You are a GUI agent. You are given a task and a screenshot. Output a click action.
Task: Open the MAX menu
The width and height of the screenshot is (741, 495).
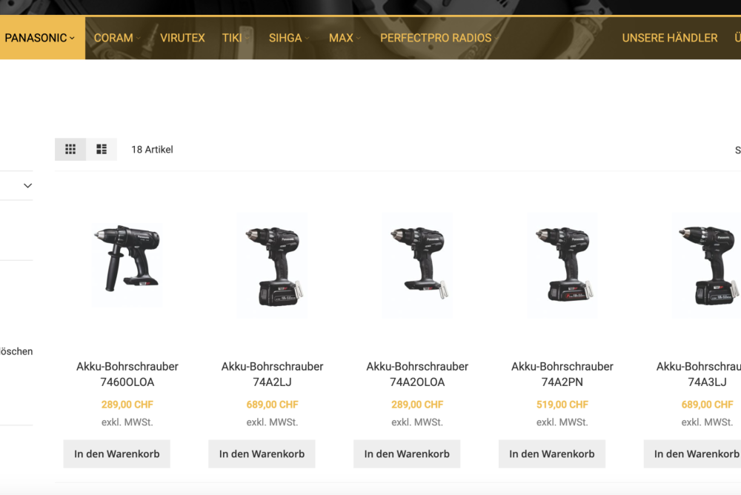[x=345, y=38]
